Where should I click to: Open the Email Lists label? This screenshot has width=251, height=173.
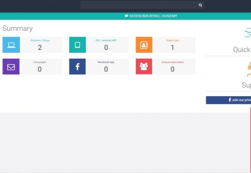coord(172,40)
